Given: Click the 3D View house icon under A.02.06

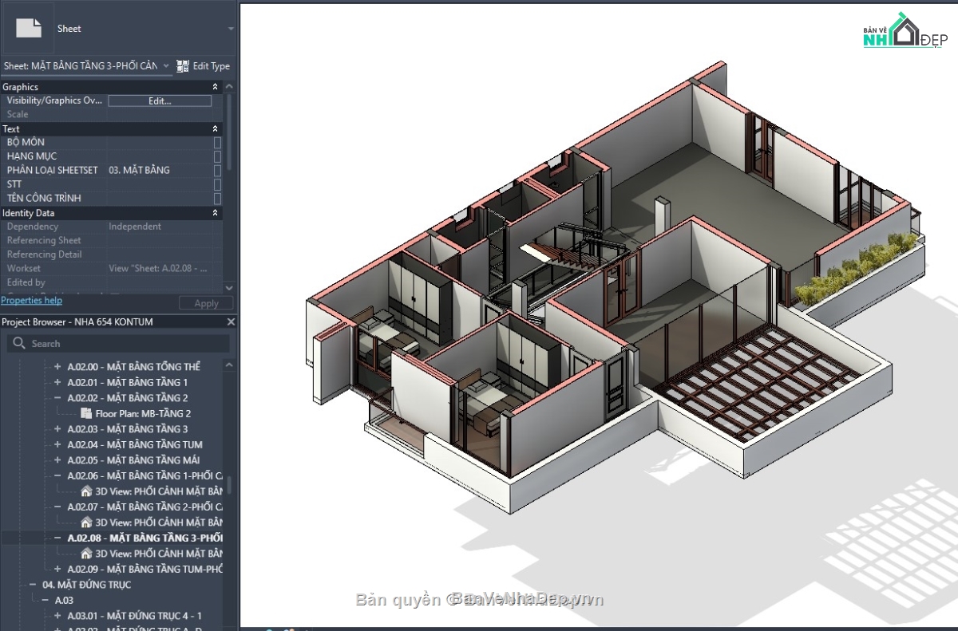Looking at the screenshot, I should 86,491.
